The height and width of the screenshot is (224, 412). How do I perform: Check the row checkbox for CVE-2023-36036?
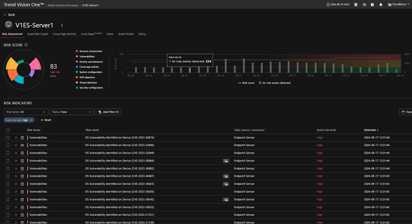click(8, 192)
